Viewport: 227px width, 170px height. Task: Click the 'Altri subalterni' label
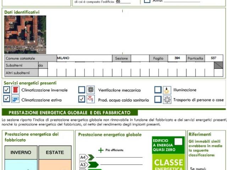[x=18, y=73]
